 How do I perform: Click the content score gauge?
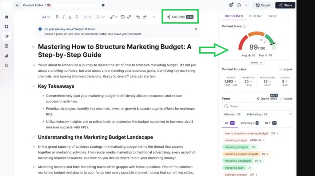pos(257,41)
